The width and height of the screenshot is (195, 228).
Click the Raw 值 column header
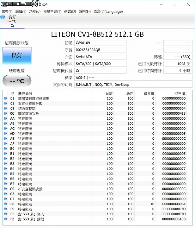180,93
